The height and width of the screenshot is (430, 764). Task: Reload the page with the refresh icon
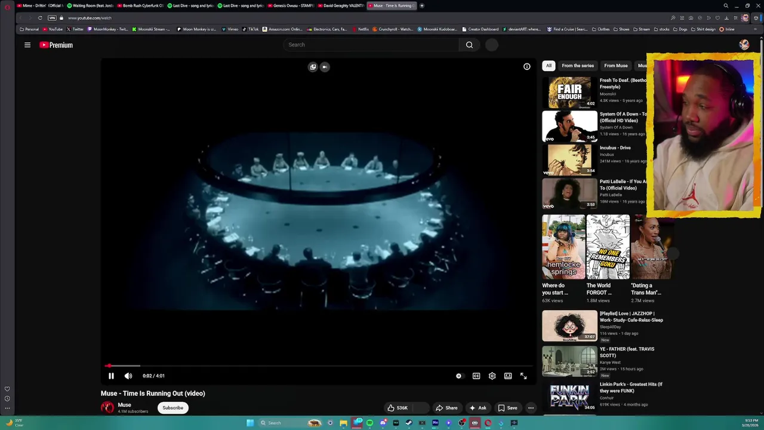coord(40,18)
